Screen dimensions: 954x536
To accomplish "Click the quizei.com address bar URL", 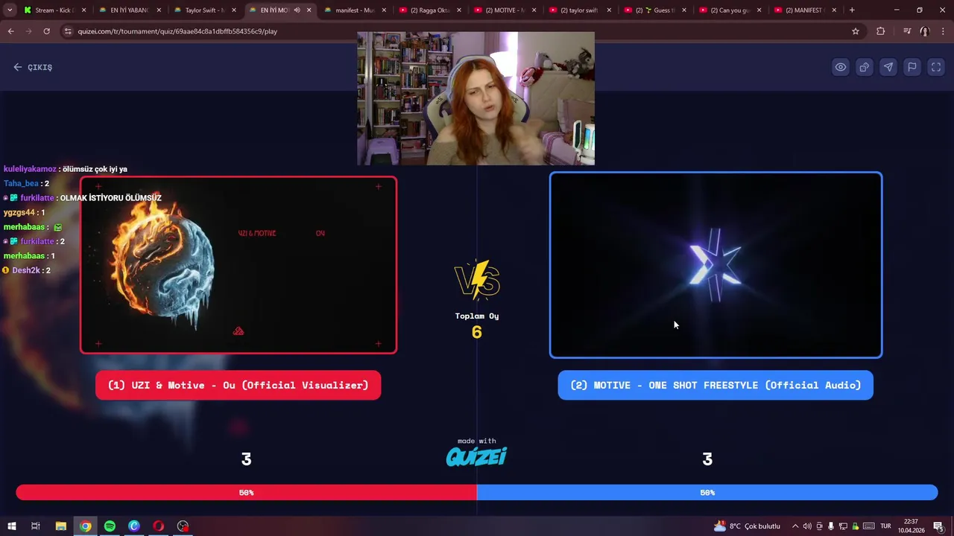I will coord(177,31).
